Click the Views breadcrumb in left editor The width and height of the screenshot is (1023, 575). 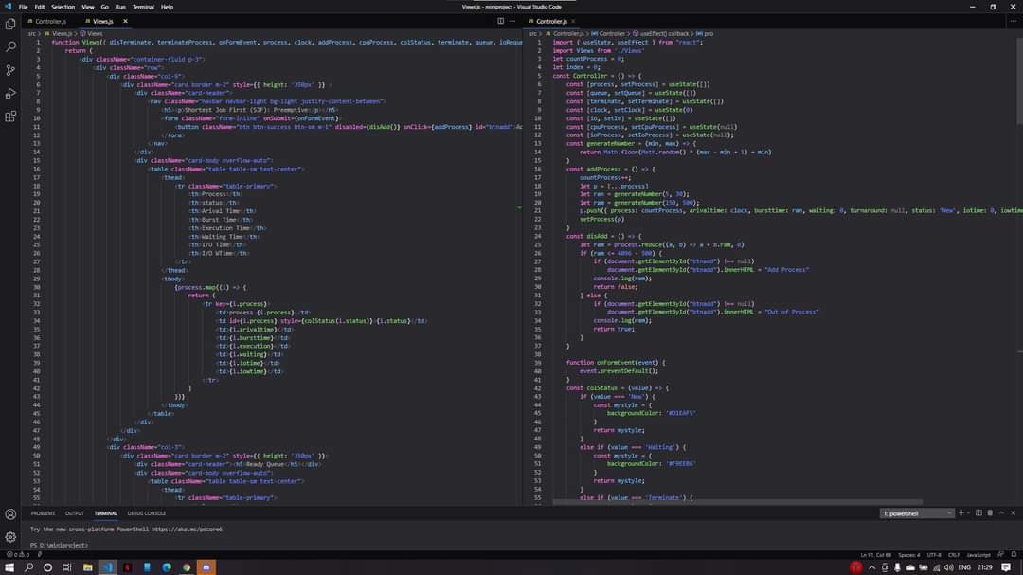91,33
